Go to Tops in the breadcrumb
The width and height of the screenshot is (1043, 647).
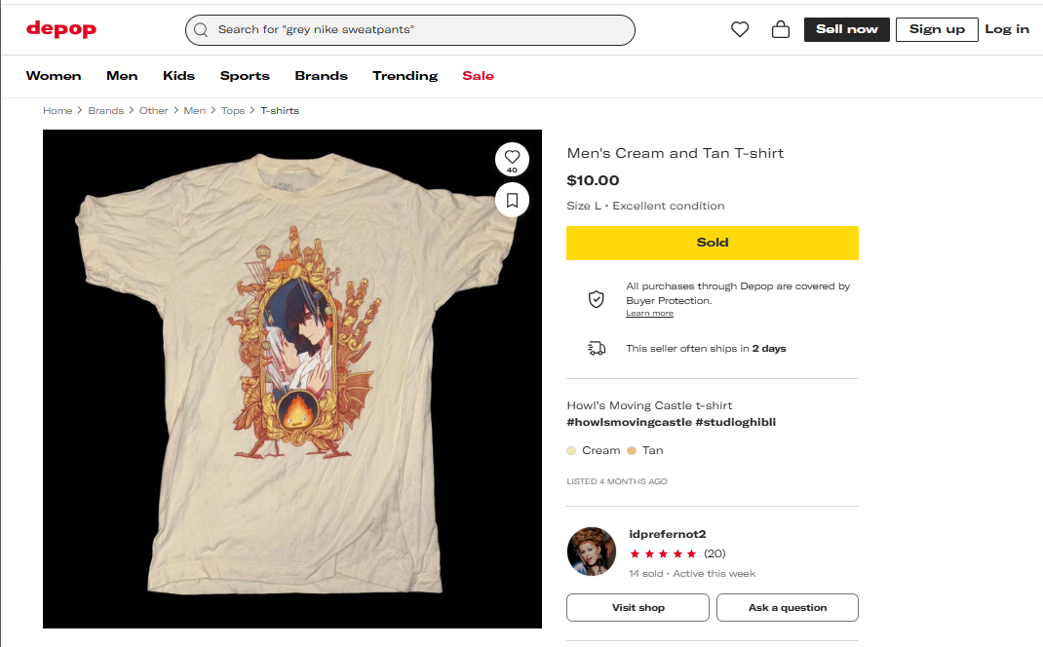tap(233, 110)
